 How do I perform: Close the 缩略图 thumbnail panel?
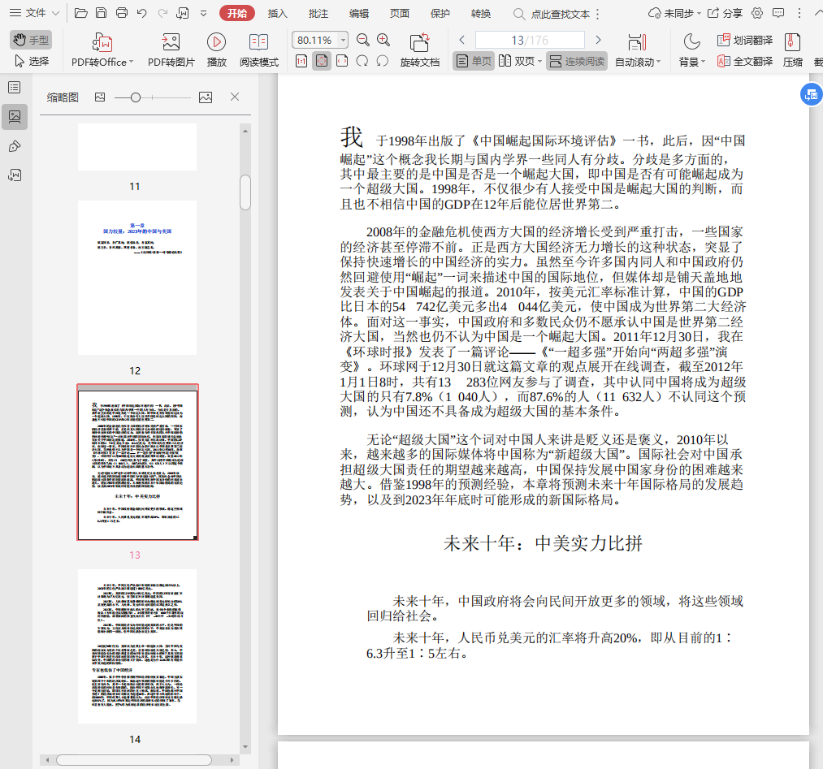235,97
